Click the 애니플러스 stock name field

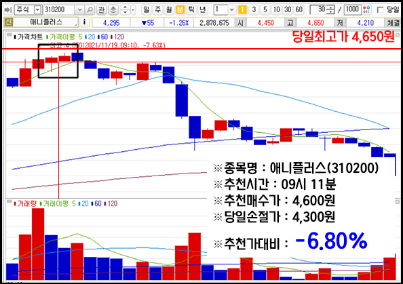pos(45,22)
